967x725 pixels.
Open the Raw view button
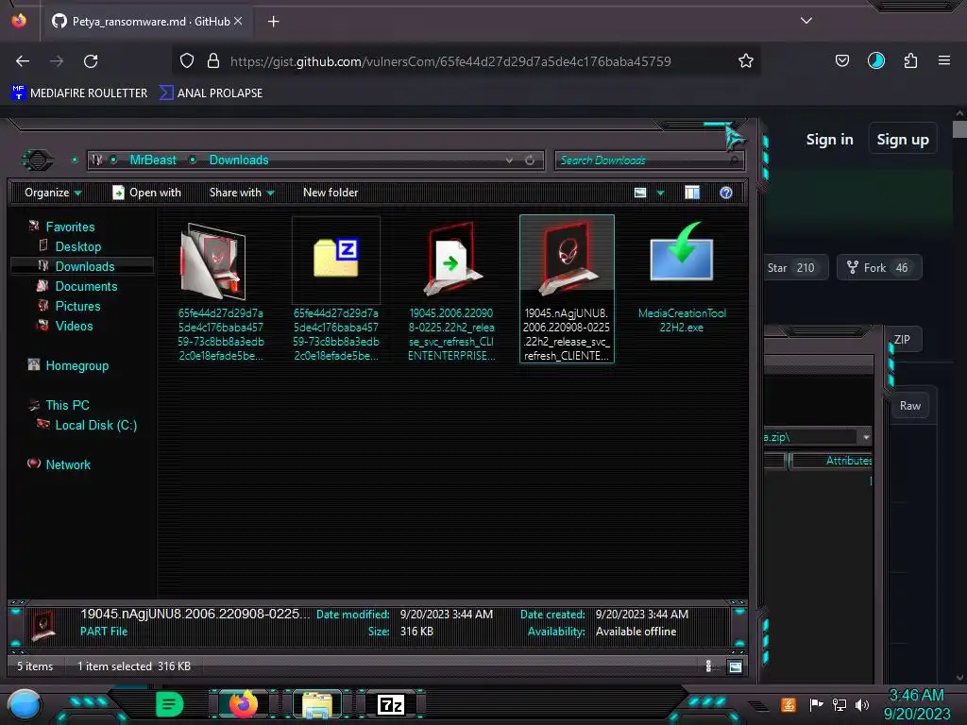(910, 406)
